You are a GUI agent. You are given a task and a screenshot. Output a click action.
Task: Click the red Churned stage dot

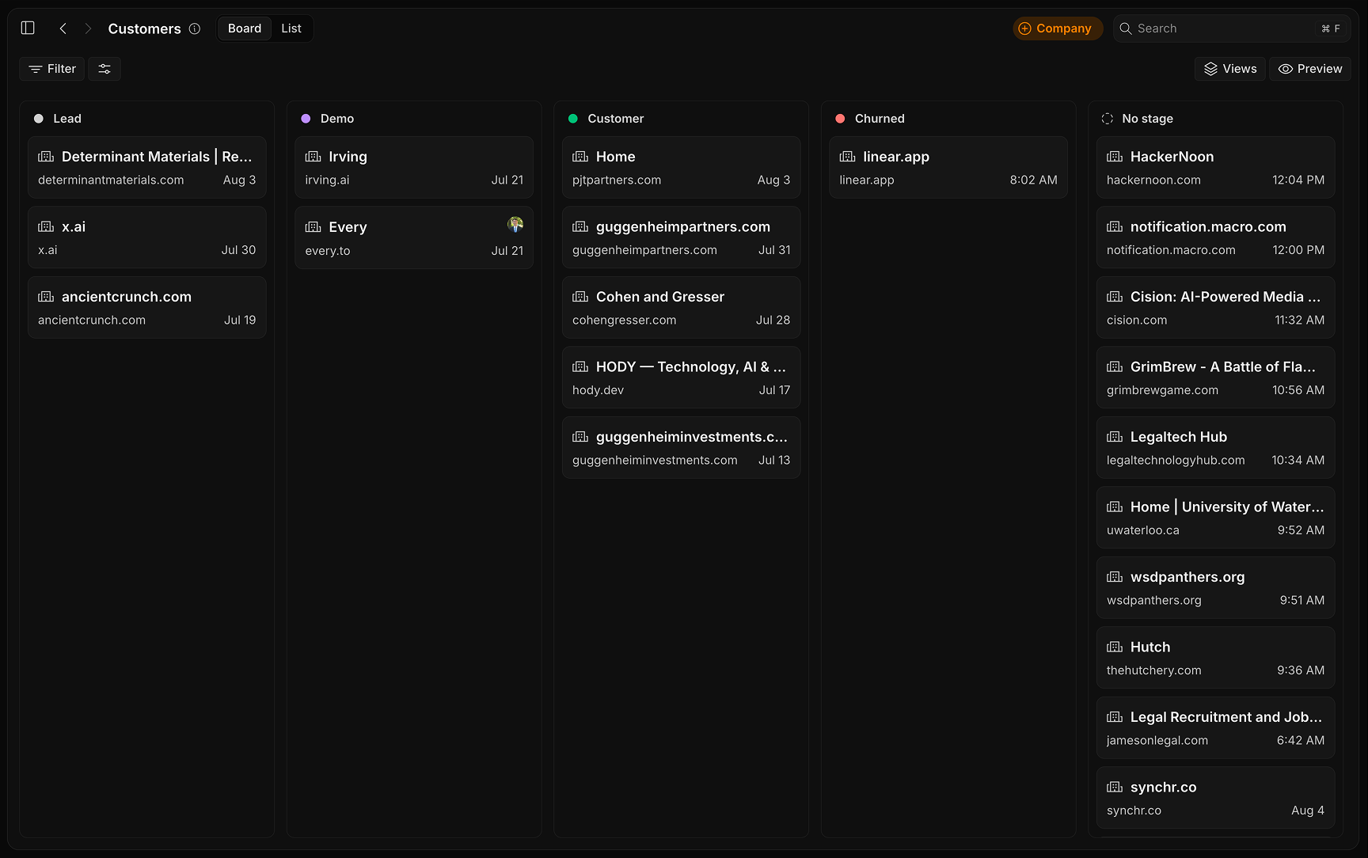click(840, 119)
